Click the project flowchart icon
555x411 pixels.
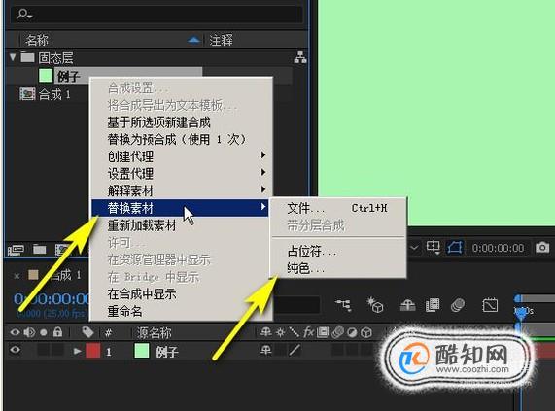click(x=300, y=57)
